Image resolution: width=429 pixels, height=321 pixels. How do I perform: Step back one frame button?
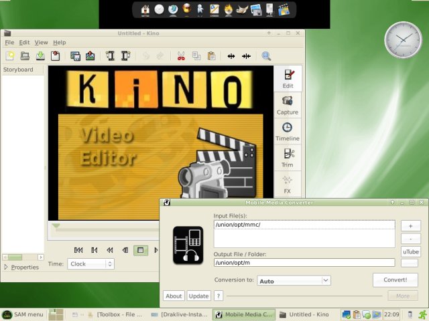coord(125,250)
